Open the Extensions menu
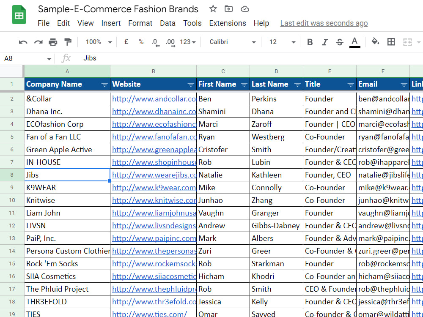 [228, 23]
